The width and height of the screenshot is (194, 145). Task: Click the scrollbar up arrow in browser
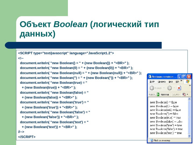click(x=189, y=99)
